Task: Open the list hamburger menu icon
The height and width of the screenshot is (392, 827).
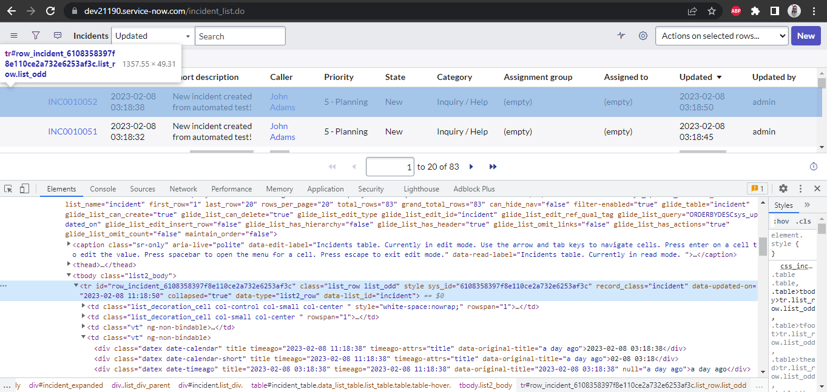Action: (x=14, y=36)
